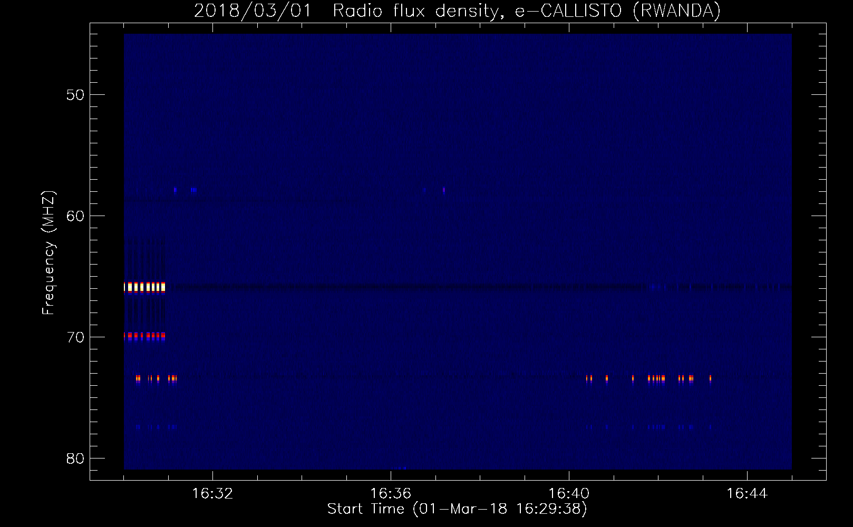Click the 16:32 time tick label

point(212,494)
